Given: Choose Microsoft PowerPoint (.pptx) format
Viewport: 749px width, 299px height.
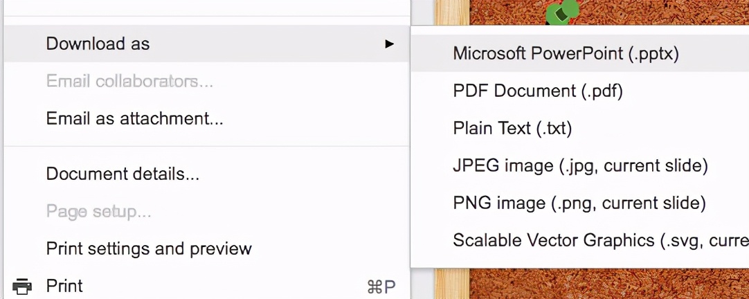Looking at the screenshot, I should (x=579, y=53).
